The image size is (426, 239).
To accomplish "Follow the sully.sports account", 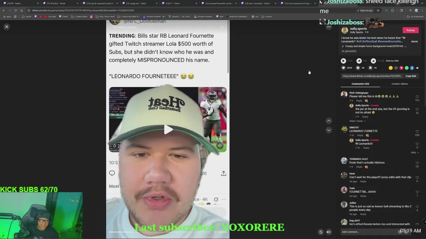I will pyautogui.click(x=410, y=30).
